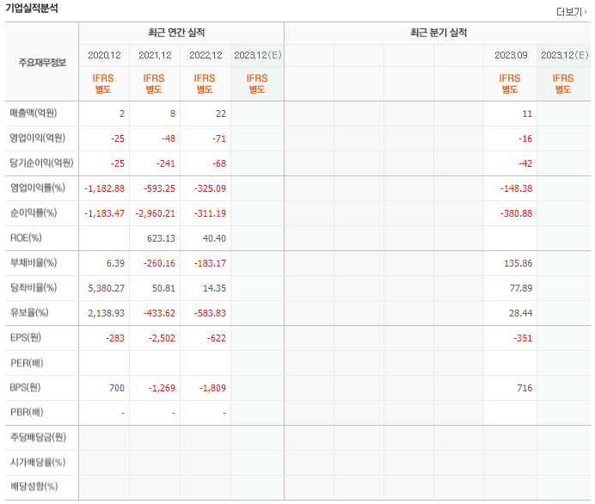Select the 주요재무정보 header cell
The width and height of the screenshot is (595, 504).
(x=42, y=62)
